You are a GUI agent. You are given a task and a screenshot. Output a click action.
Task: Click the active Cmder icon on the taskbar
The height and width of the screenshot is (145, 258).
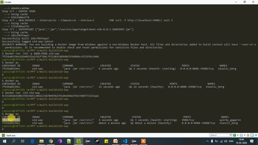tap(79, 141)
